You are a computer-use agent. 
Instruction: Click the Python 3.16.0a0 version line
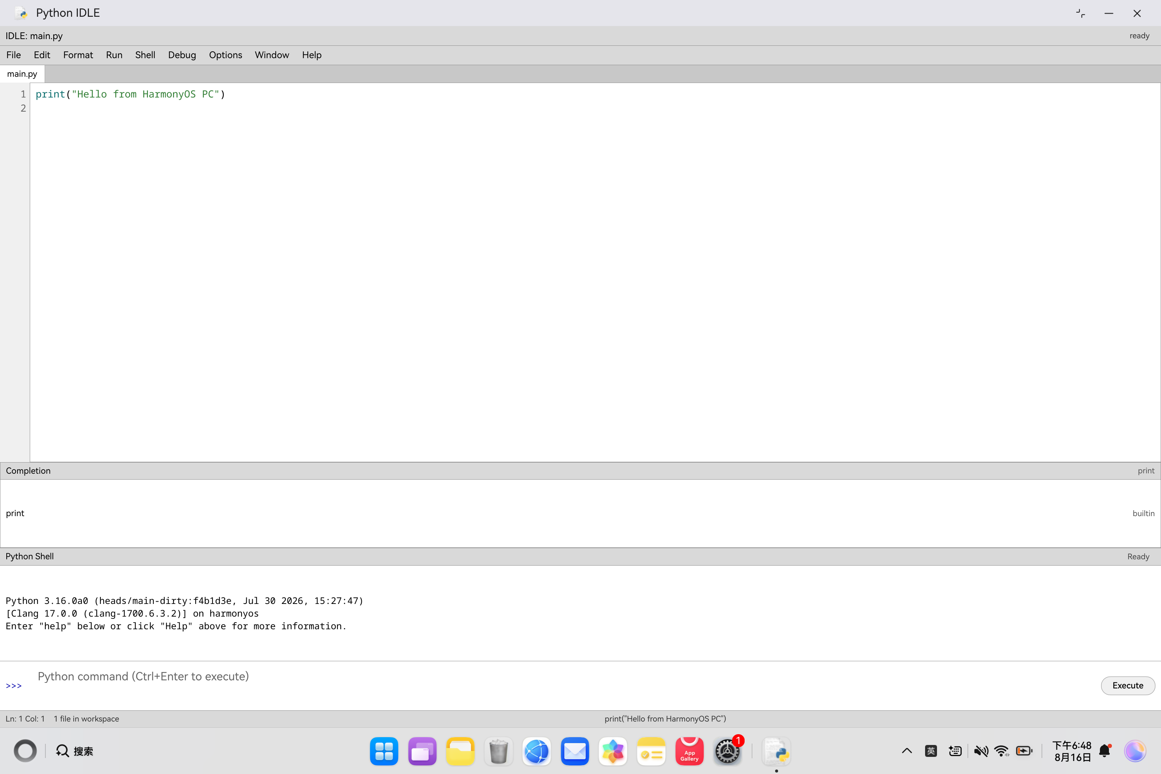coord(185,601)
